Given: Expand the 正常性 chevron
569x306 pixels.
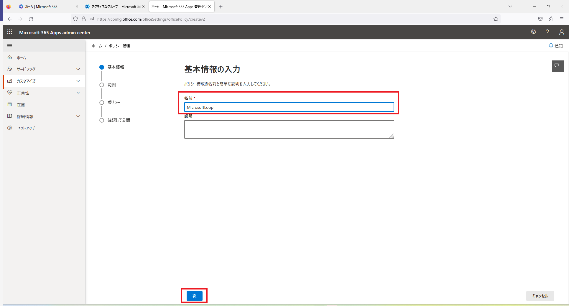Looking at the screenshot, I should pyautogui.click(x=78, y=93).
